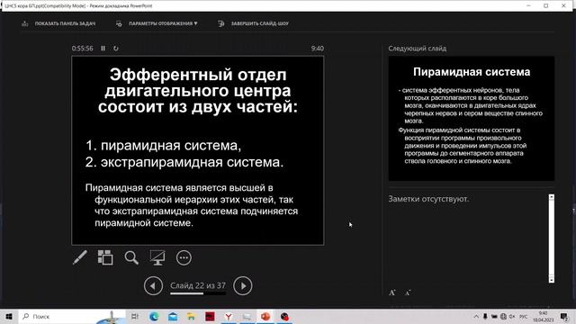Viewport: 576px width, 324px height.
Task: Open Yandex Browser on the taskbar
Action: click(x=229, y=316)
